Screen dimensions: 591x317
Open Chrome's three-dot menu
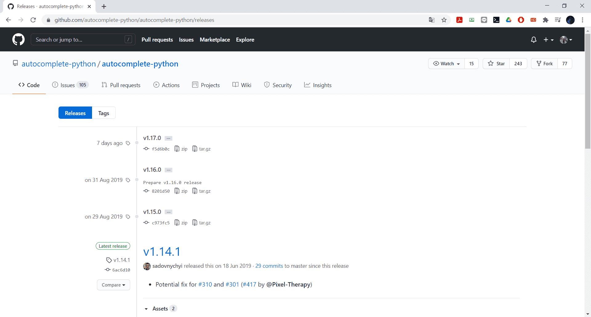coord(582,20)
